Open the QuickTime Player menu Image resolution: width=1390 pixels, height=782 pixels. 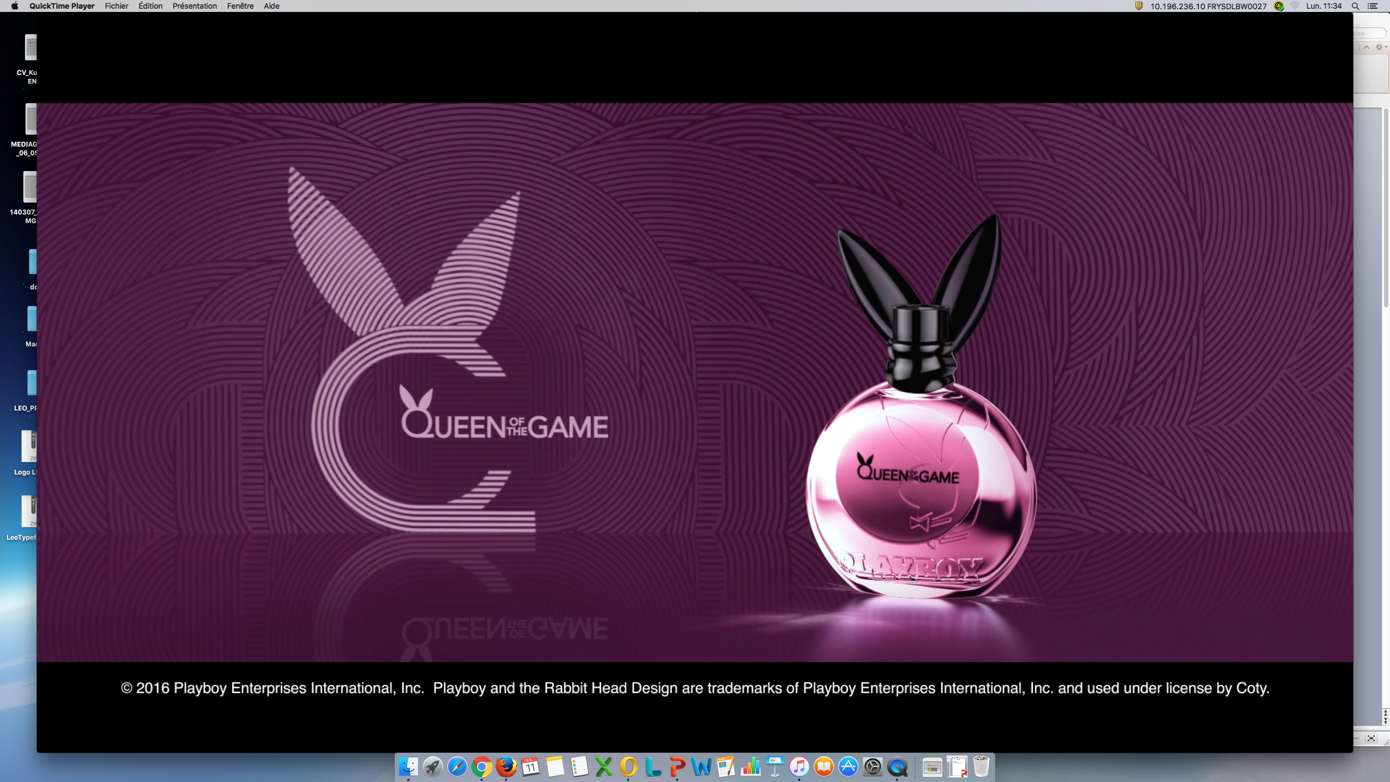coord(61,6)
